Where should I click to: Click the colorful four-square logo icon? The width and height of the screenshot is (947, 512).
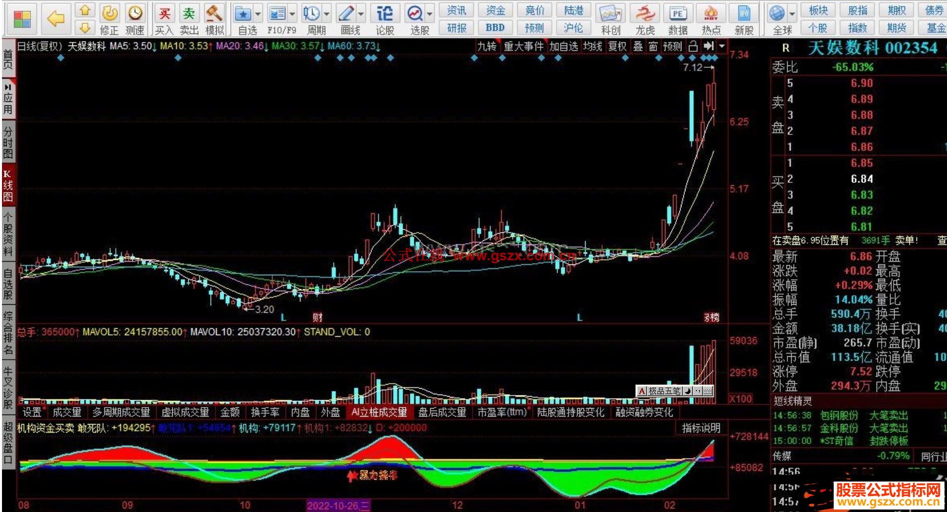point(22,19)
